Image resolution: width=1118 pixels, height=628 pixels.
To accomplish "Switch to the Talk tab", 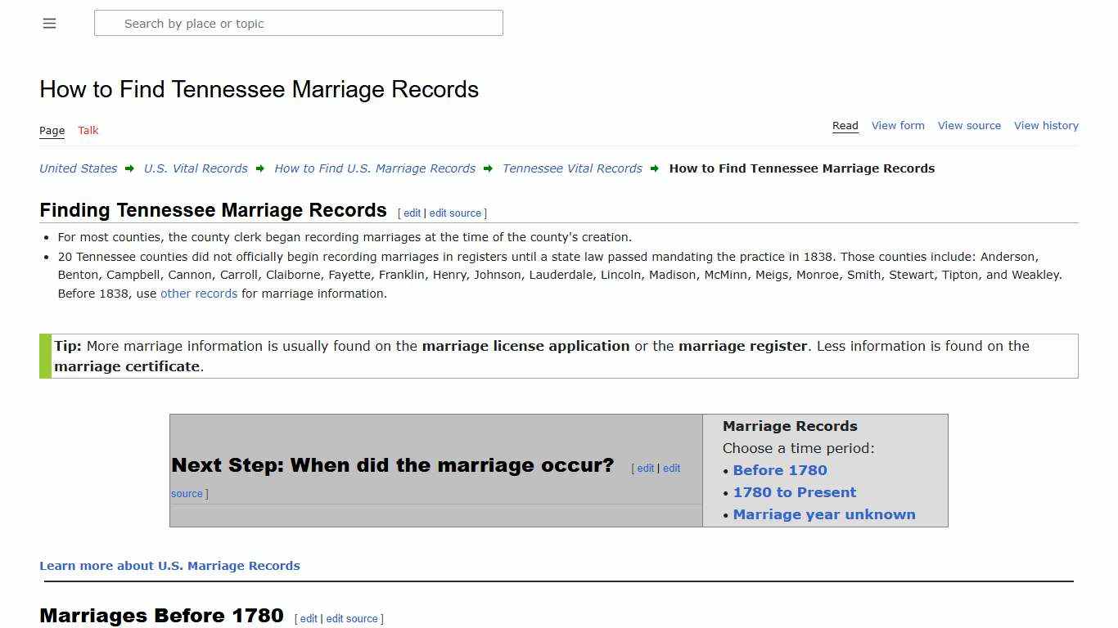I will point(88,130).
